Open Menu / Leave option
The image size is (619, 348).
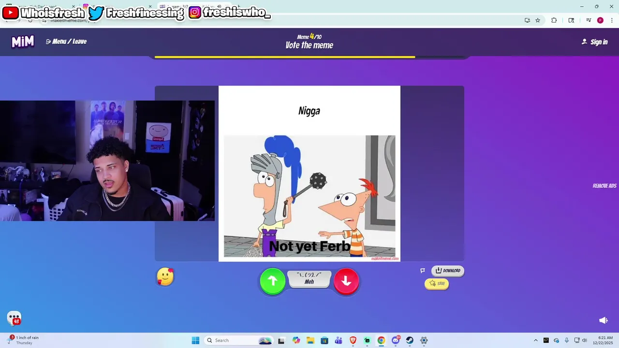(66, 42)
